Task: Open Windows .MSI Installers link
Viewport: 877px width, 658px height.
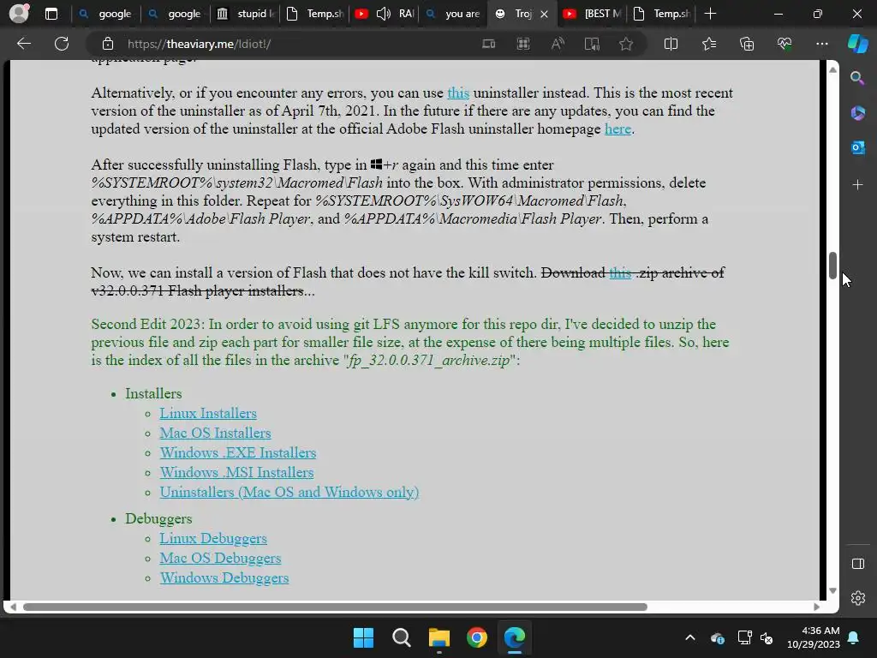Action: click(x=236, y=472)
